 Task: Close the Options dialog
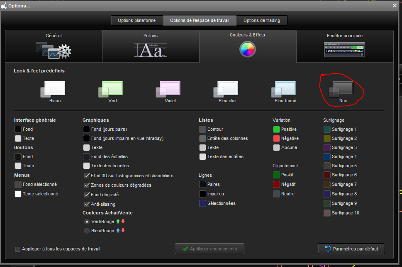(x=395, y=6)
